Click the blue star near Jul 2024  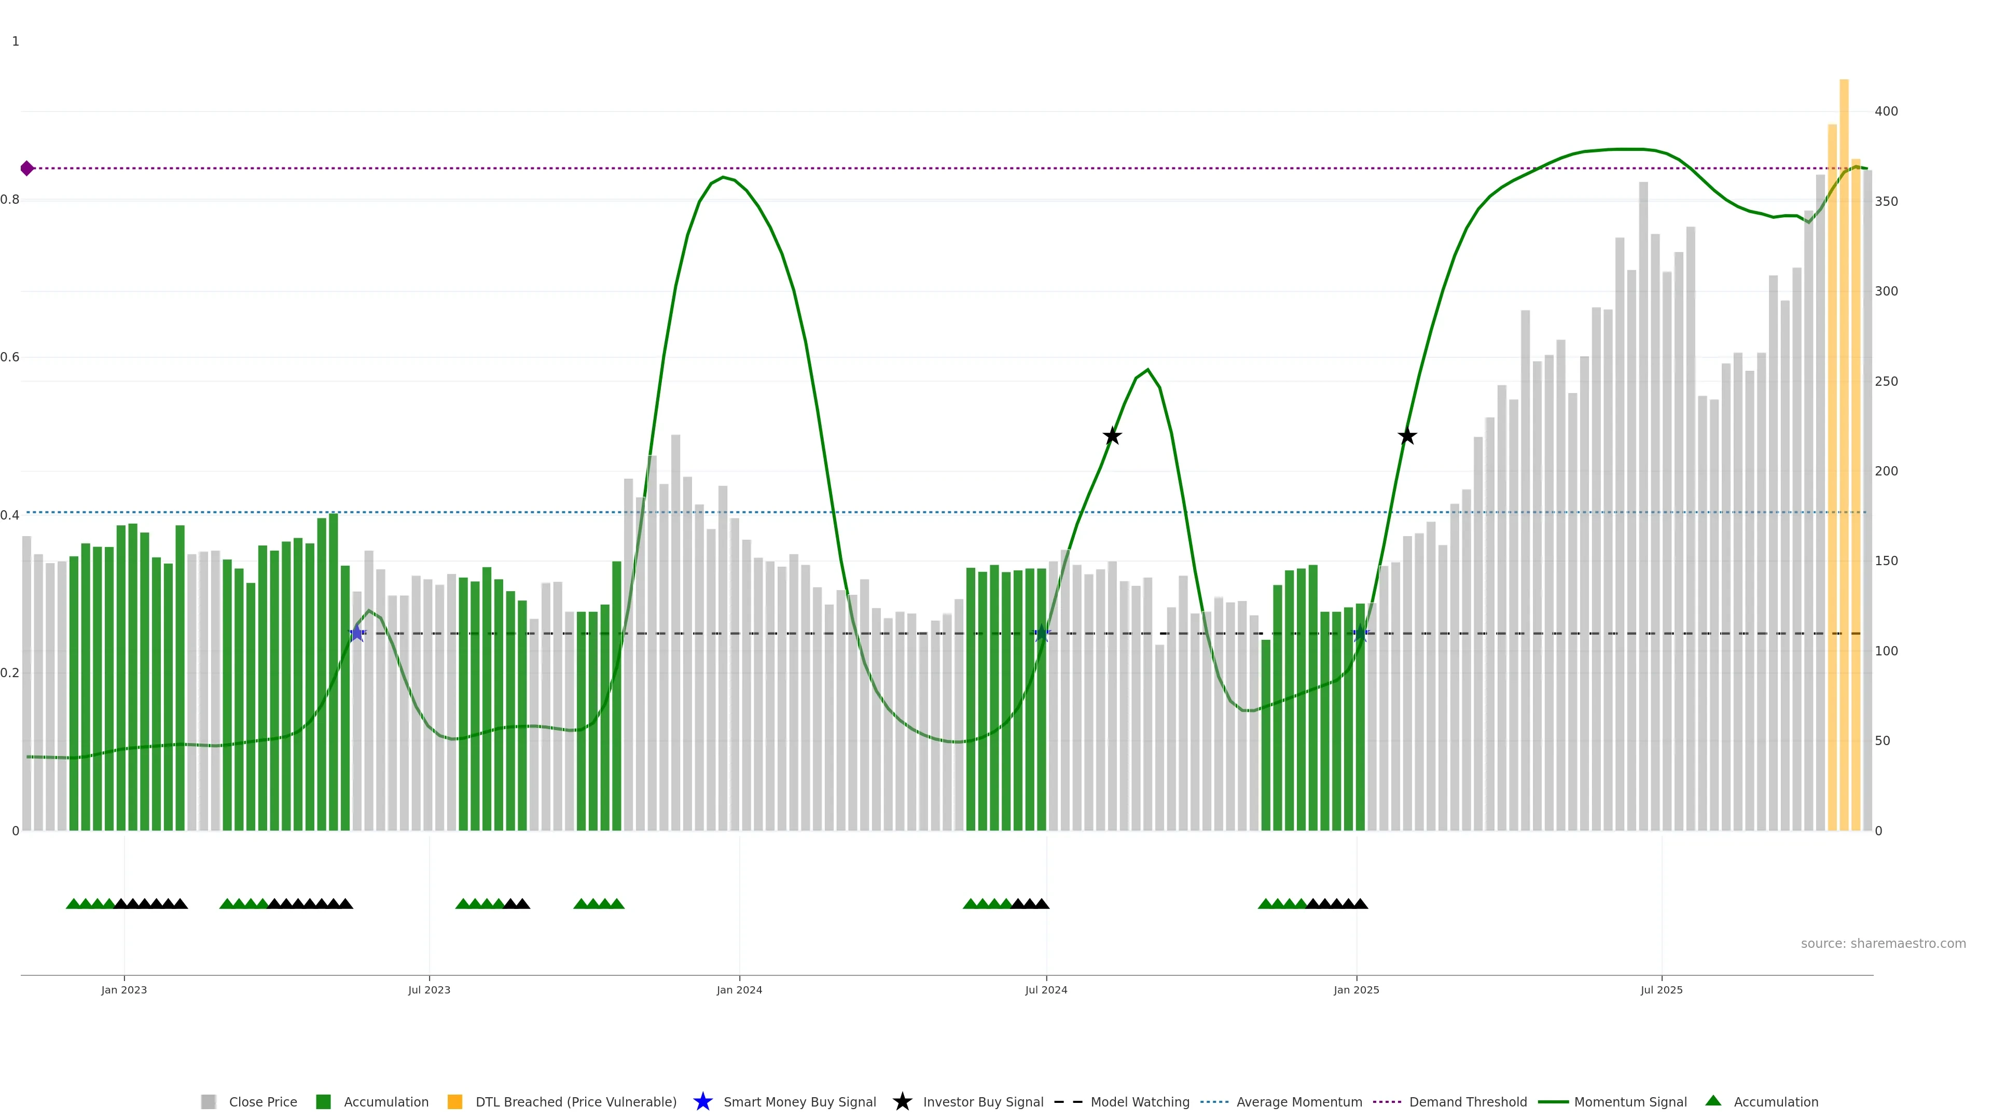pyautogui.click(x=1042, y=634)
